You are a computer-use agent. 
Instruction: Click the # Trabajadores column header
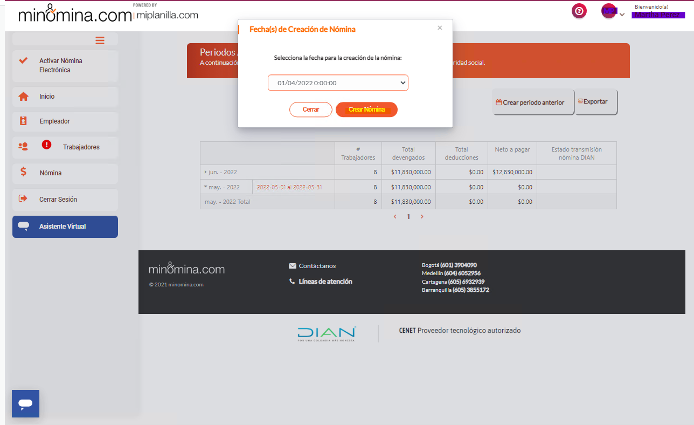[358, 153]
